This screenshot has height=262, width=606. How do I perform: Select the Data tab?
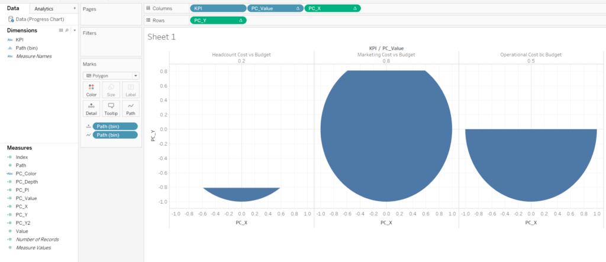click(x=13, y=9)
